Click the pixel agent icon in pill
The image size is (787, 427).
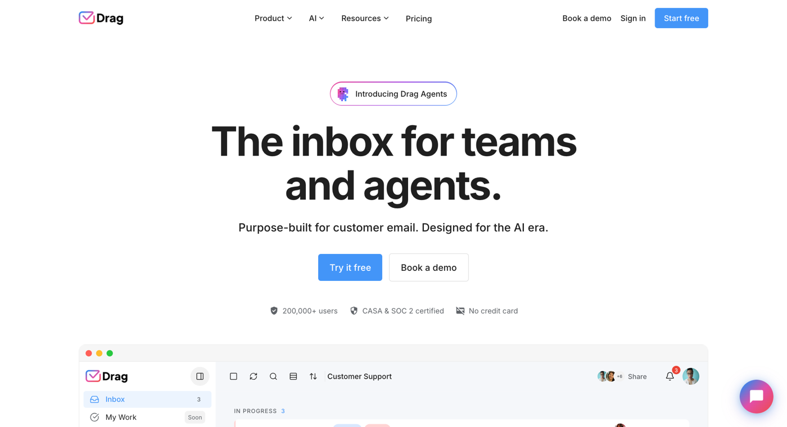(x=343, y=94)
